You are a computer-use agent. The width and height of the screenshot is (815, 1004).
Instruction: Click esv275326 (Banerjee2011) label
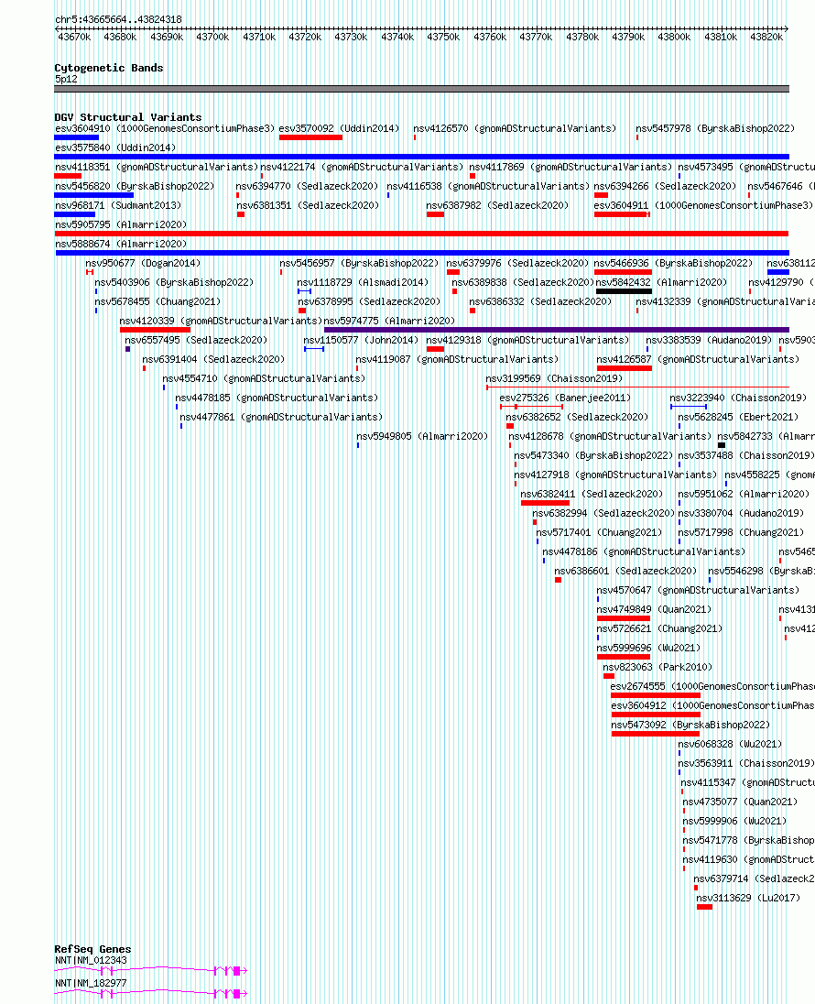pyautogui.click(x=565, y=397)
